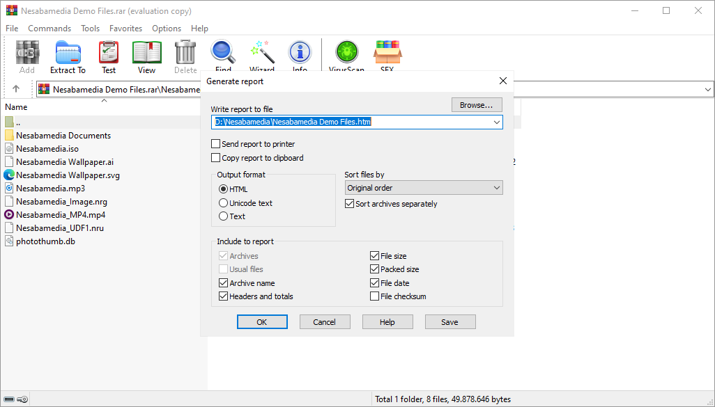Open the Favorites menu

pos(125,29)
